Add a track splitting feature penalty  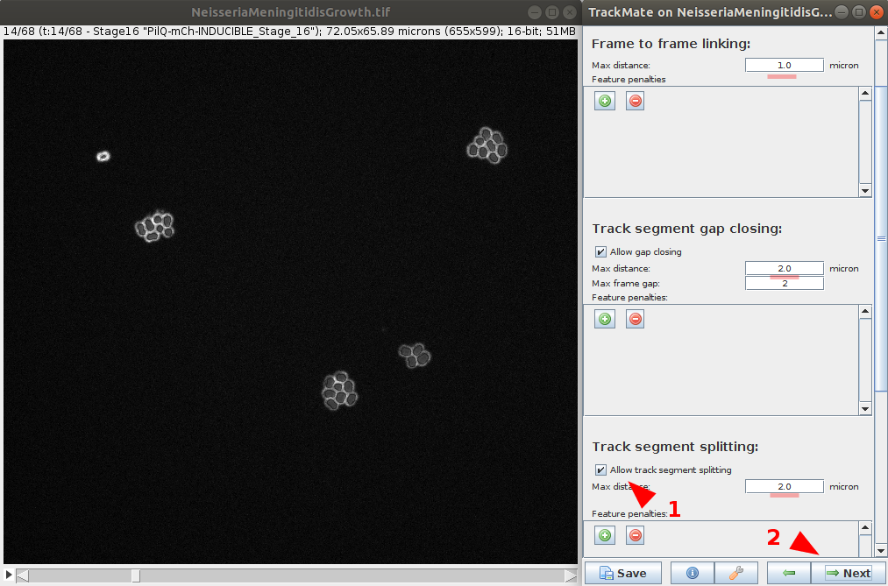coord(605,535)
